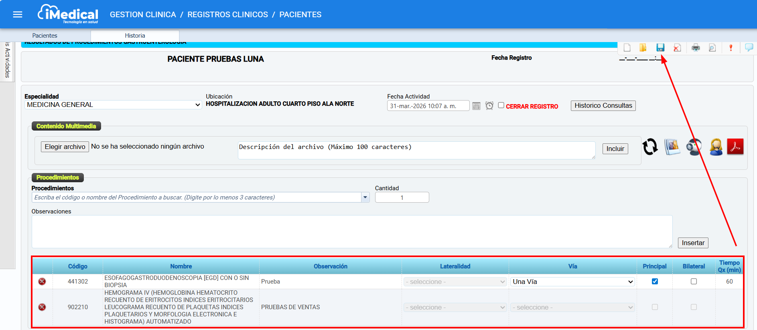Open the photo gallery images icon
The image size is (757, 330).
(672, 147)
